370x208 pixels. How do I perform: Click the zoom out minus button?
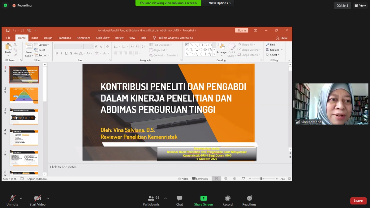tap(250, 179)
